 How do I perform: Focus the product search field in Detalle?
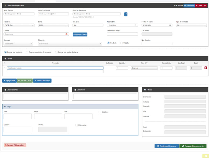(x=55, y=68)
